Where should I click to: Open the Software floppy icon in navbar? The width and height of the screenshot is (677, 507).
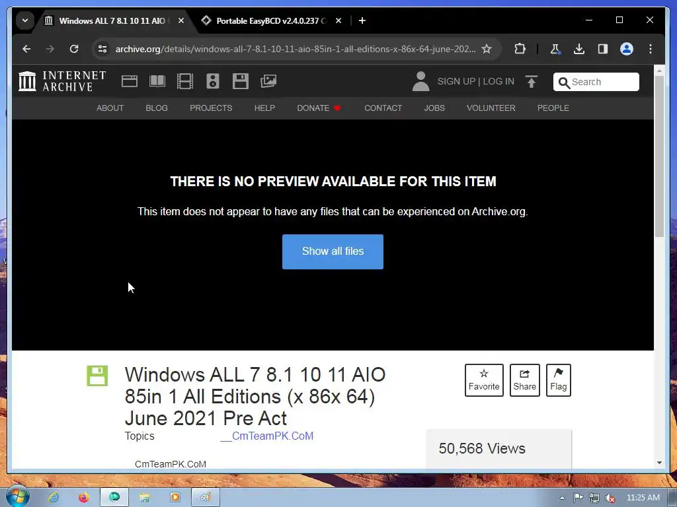point(241,81)
